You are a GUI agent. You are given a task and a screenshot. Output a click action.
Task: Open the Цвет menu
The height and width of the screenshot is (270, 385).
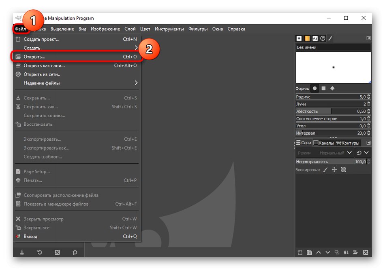145,29
